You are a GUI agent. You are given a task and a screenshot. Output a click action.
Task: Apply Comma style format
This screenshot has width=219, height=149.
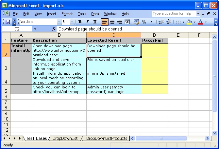coord(152,22)
